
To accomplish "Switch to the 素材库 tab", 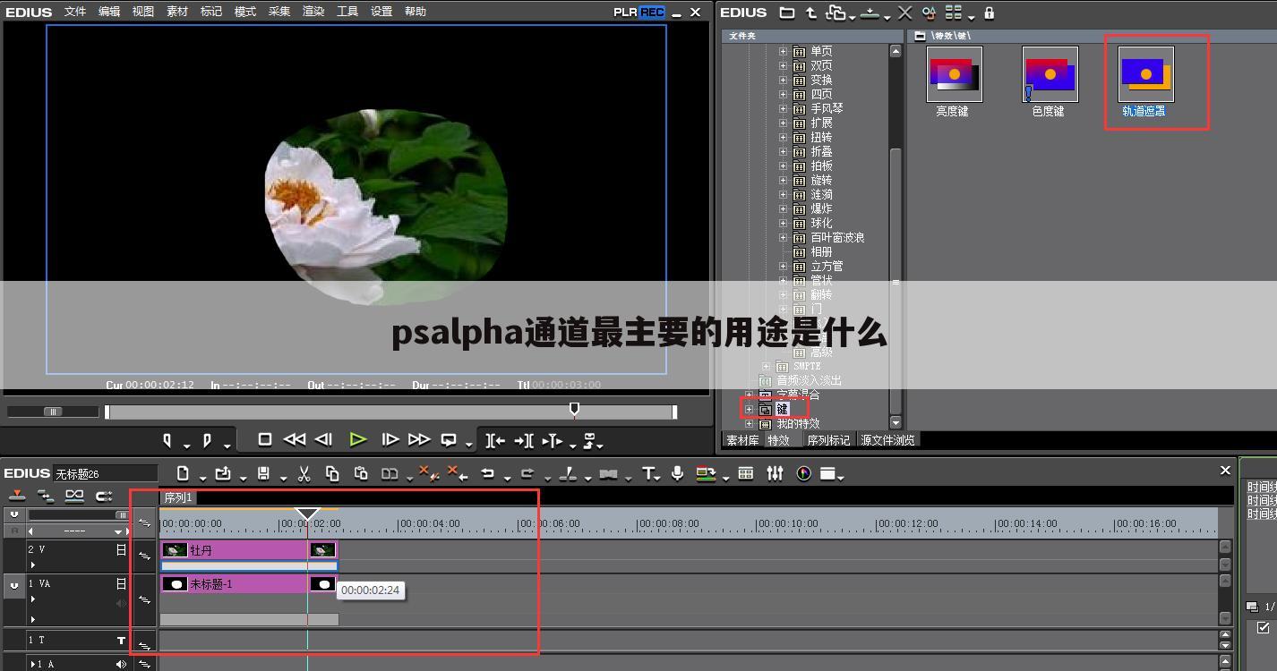I will 742,440.
